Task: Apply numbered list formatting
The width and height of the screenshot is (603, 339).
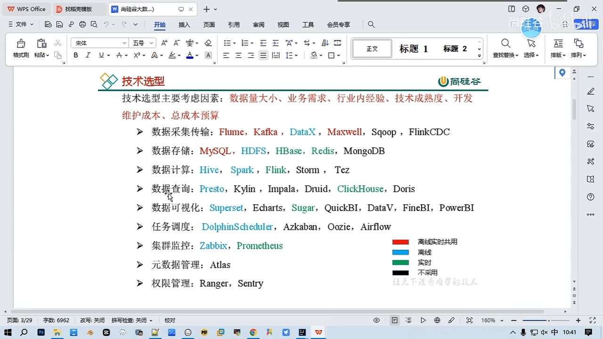Action: [244, 43]
